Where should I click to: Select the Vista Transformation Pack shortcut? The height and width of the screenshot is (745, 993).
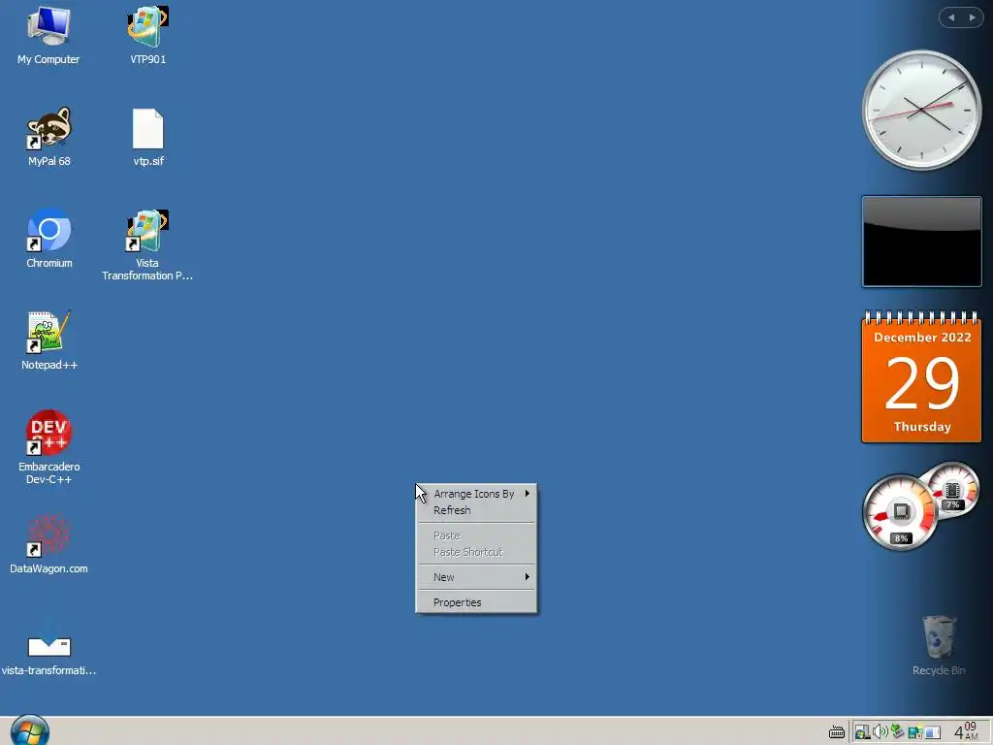147,244
